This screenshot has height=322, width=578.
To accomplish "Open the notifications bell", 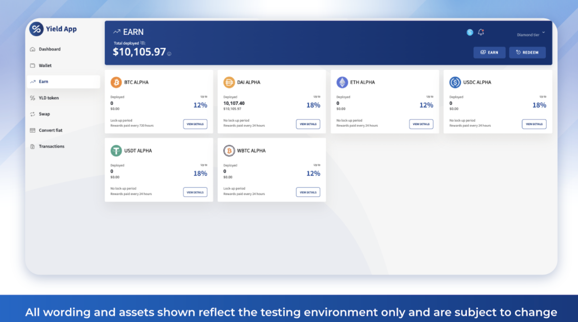I will pyautogui.click(x=481, y=32).
